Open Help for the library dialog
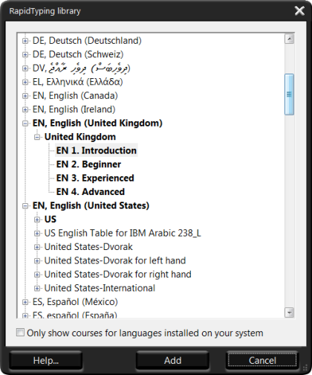This screenshot has height=375, width=312. [x=46, y=360]
